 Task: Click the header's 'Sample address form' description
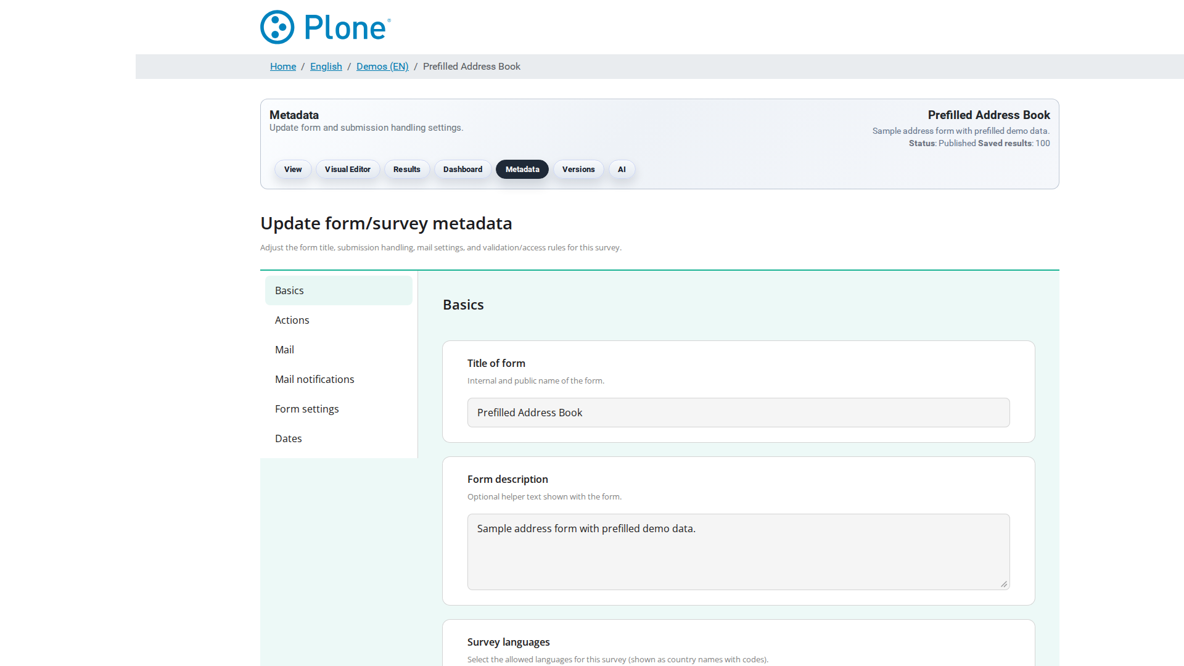961,131
